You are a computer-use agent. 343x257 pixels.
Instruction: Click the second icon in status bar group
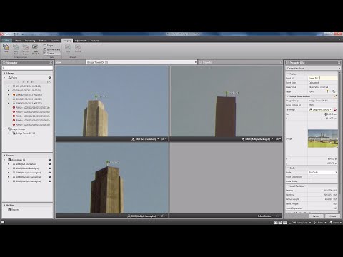click(280, 223)
